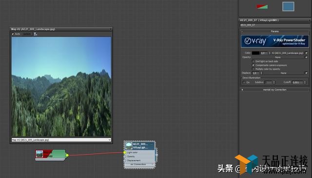Click the Update button in map preview
The height and width of the screenshot is (178, 312).
pos(27,34)
